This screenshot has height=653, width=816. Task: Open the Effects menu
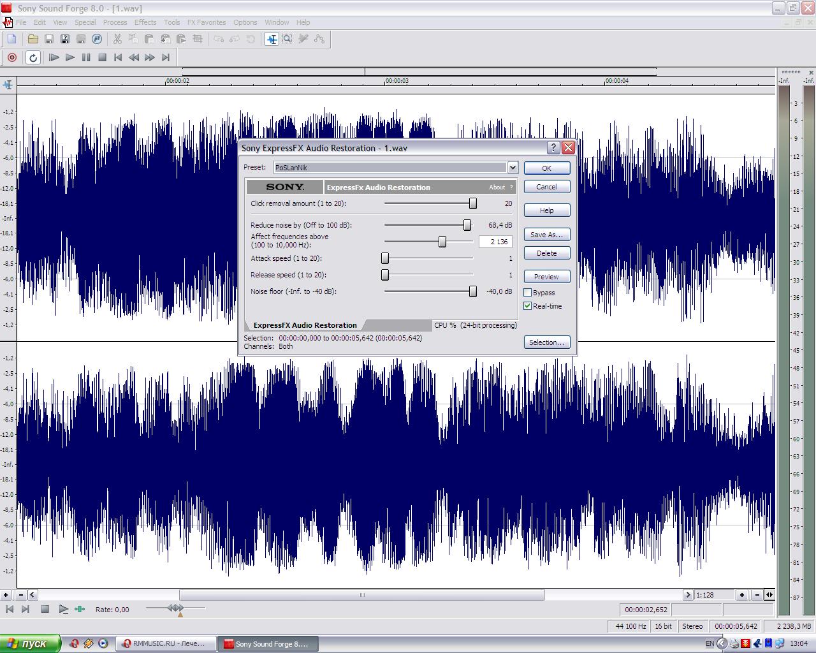click(x=145, y=22)
